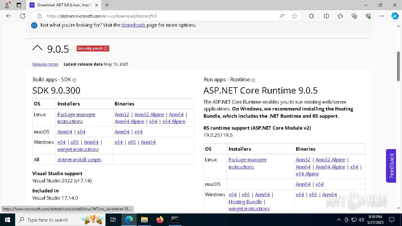Screen dimensions: 402x226
Task: Open dotnet-install scripts link
Action: pos(79,160)
